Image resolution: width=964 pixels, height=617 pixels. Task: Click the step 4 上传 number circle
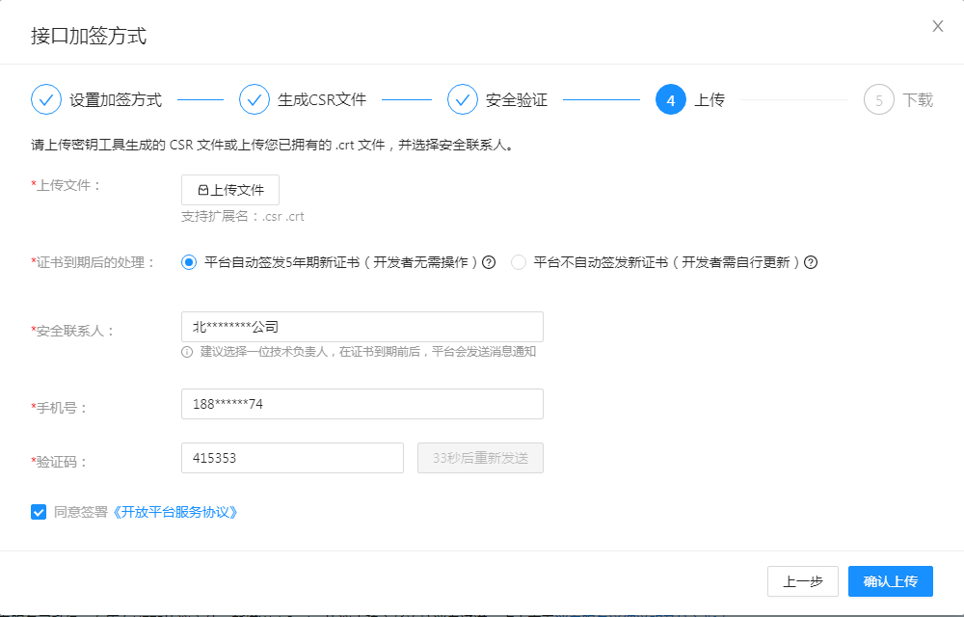pyautogui.click(x=671, y=99)
